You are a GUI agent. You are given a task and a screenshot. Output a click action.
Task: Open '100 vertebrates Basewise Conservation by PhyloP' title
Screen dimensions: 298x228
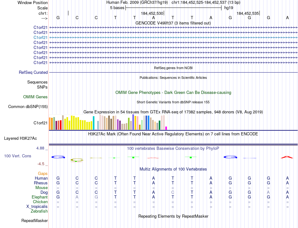click(173, 149)
